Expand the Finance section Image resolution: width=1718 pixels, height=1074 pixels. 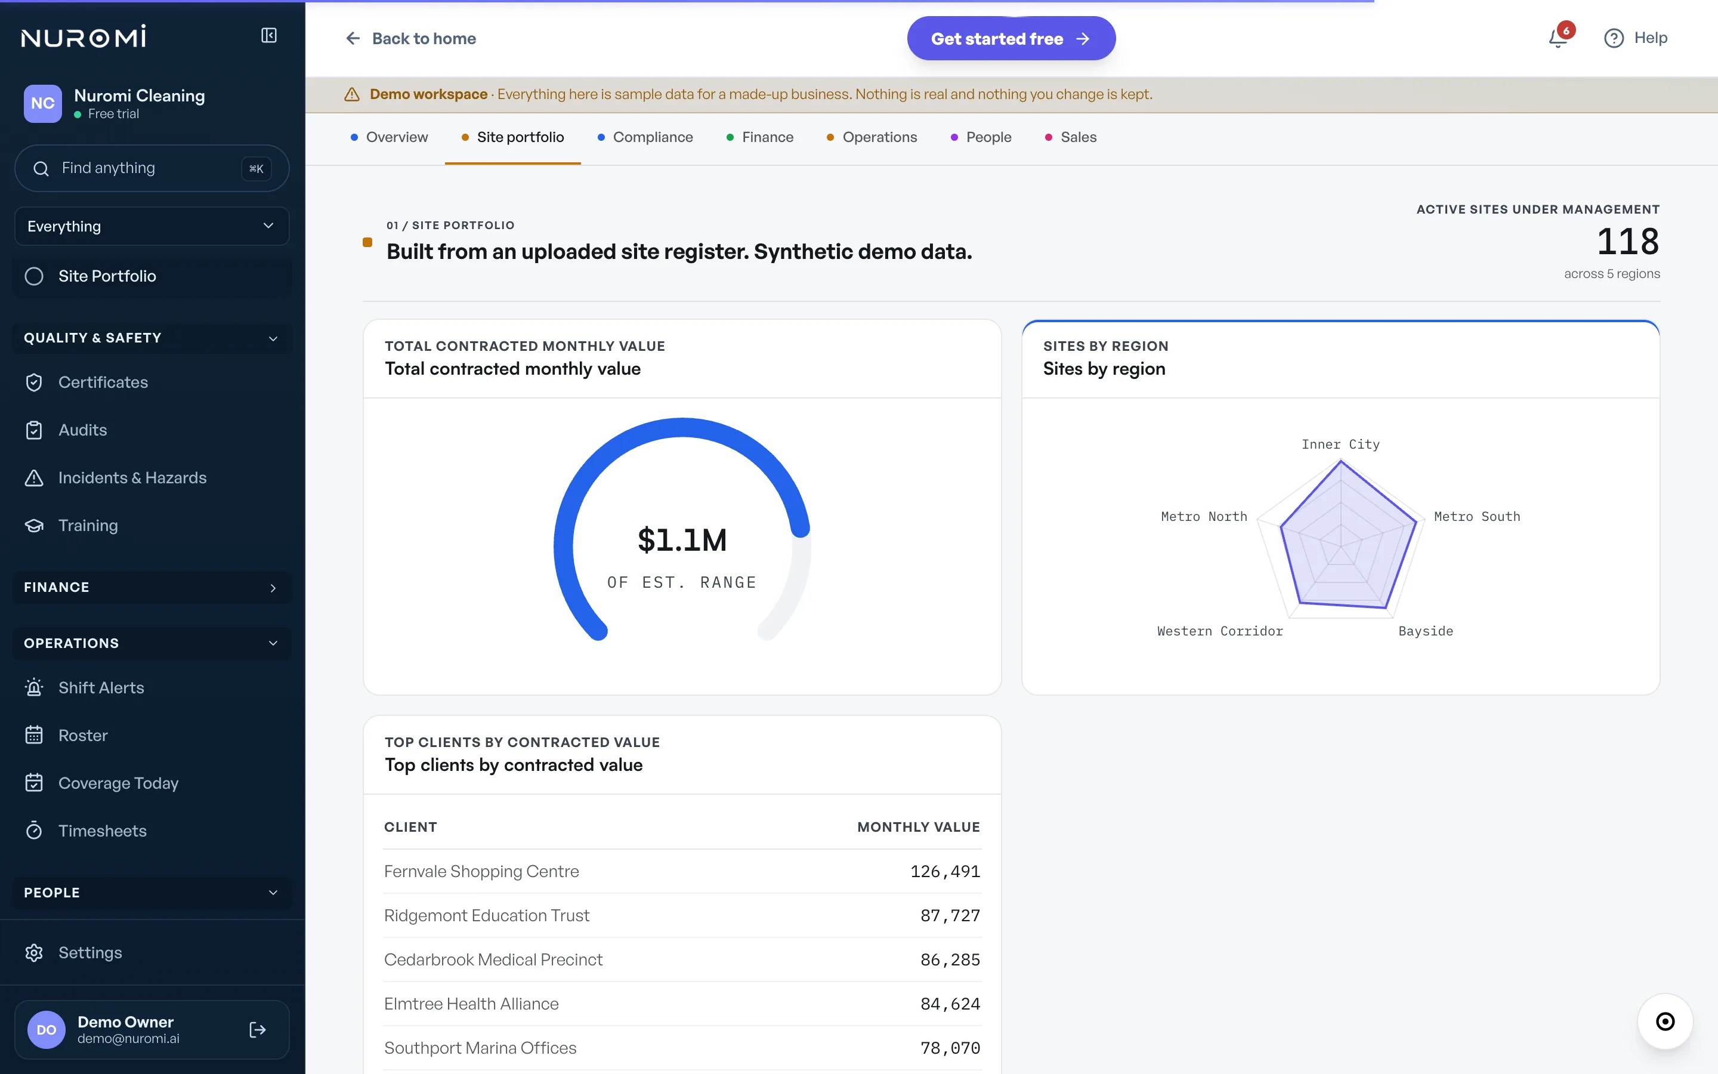(x=152, y=588)
